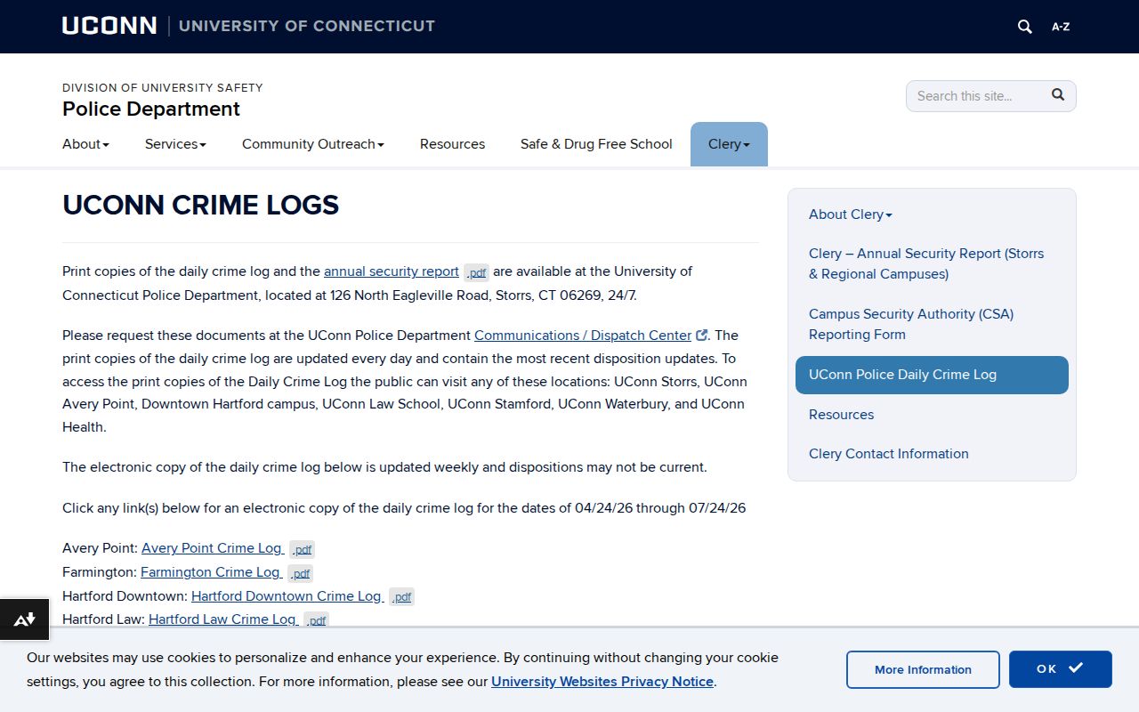This screenshot has width=1139, height=712.
Task: Click the accessibility download icon at bottom left
Action: 24,619
